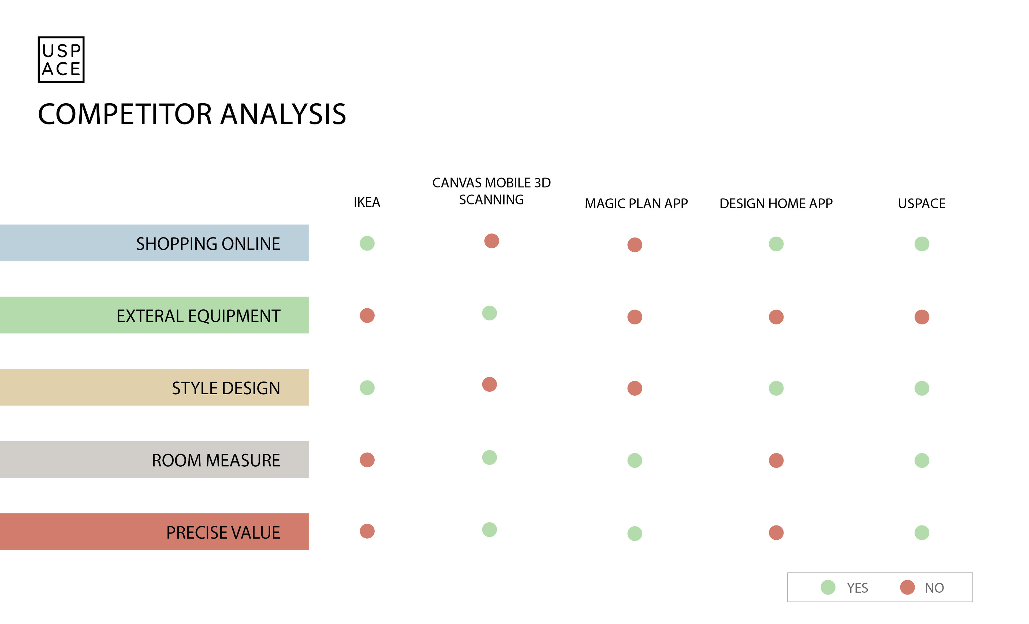
Task: Select the ROOM MEASURE row label
Action: [x=154, y=460]
